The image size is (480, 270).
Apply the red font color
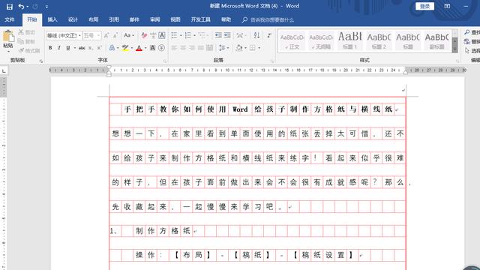(139, 48)
